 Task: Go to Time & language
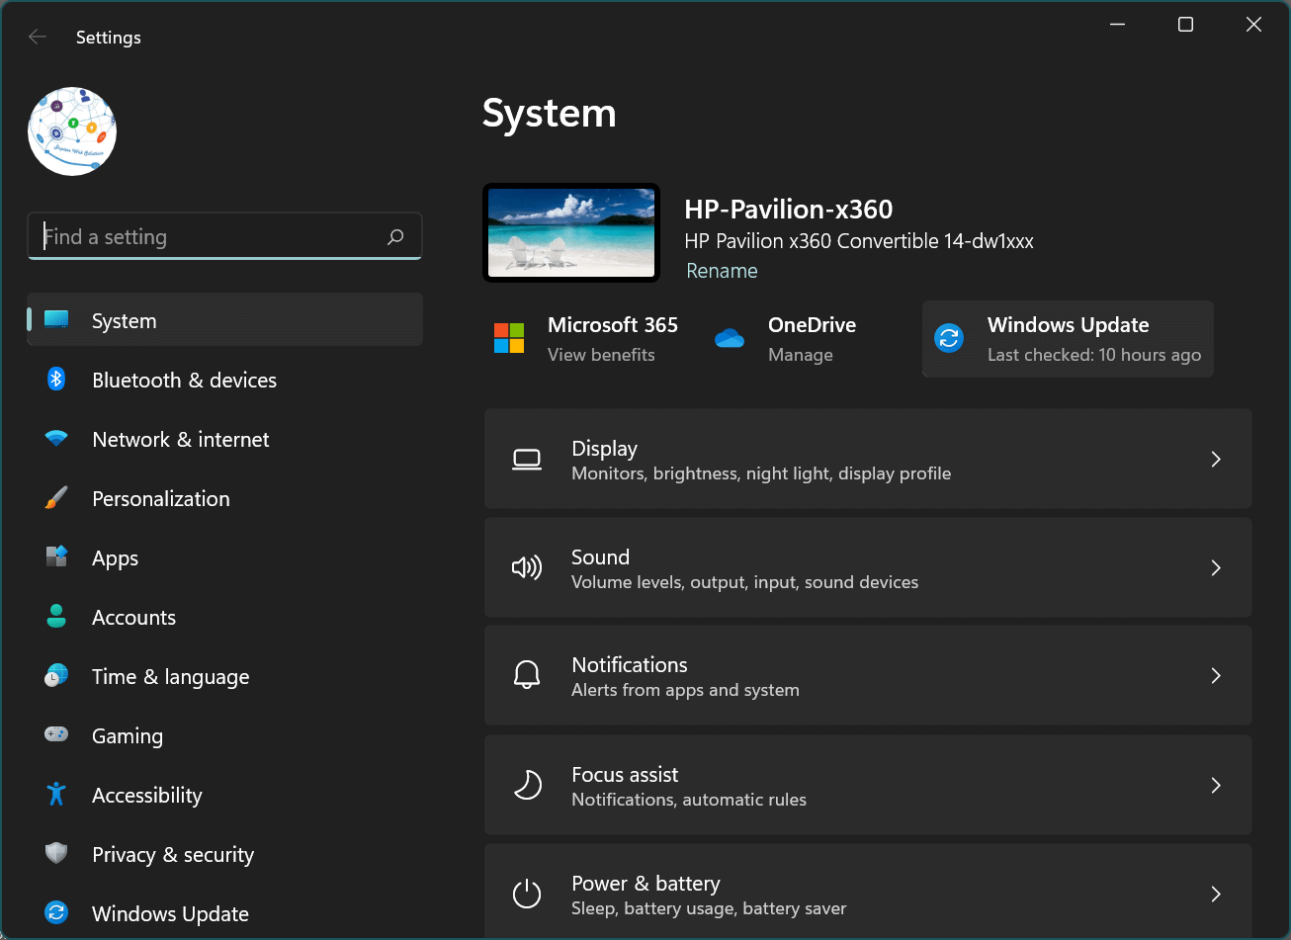point(224,676)
